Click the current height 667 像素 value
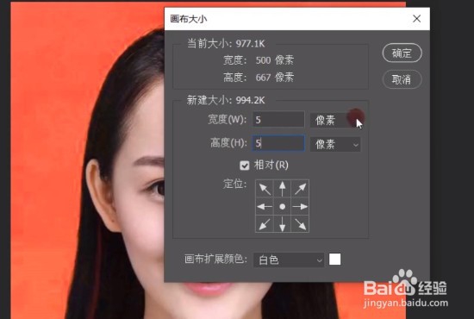 tap(274, 78)
